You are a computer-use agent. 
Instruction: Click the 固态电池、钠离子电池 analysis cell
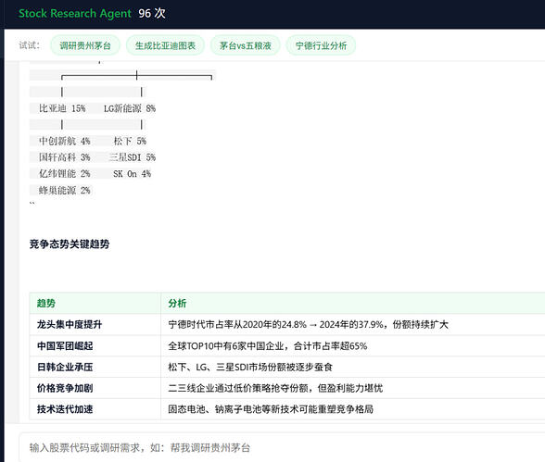tap(353, 409)
